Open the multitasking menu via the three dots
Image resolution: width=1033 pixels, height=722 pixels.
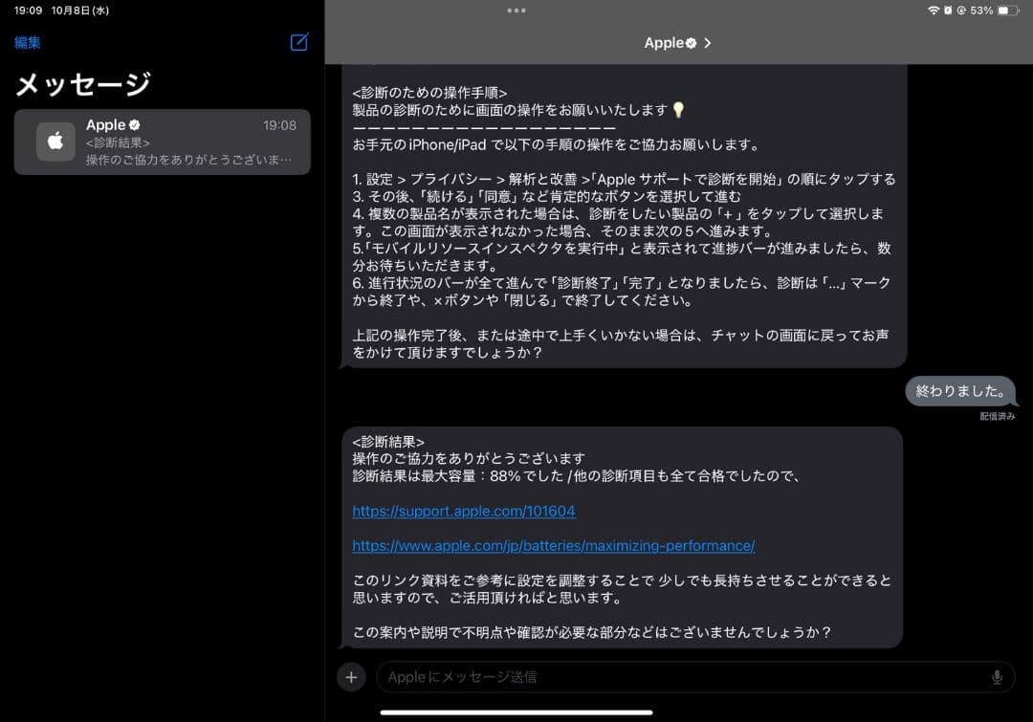point(516,11)
